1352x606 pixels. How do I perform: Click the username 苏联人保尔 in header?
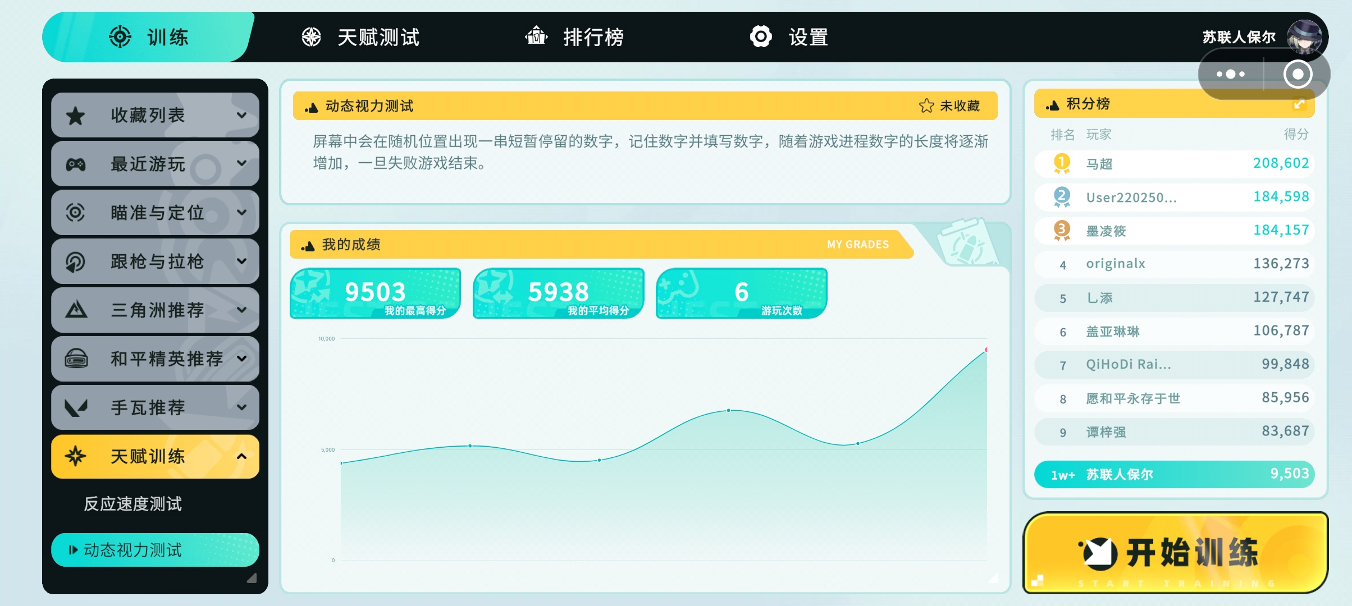(1239, 37)
